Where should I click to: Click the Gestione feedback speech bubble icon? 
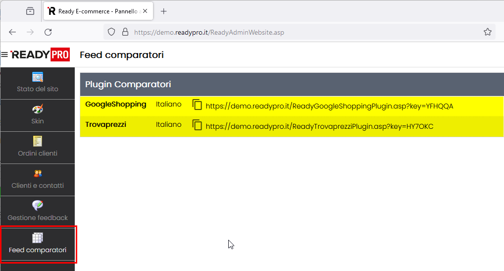[38, 206]
